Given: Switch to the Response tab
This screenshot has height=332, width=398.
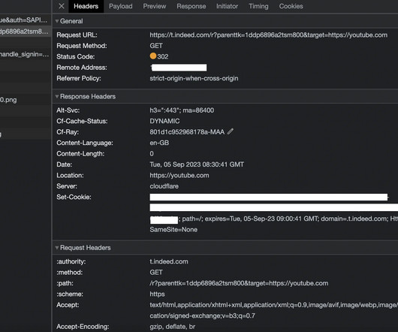Looking at the screenshot, I should pos(191,6).
